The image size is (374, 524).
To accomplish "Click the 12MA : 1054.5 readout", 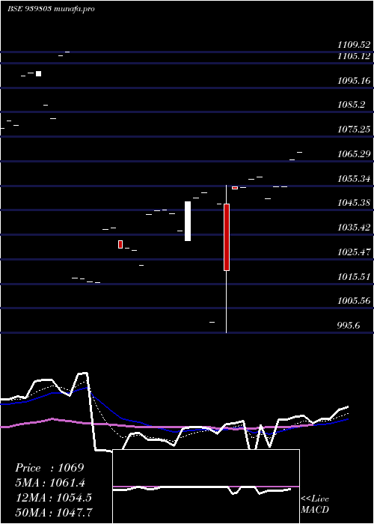I will click(x=54, y=497).
